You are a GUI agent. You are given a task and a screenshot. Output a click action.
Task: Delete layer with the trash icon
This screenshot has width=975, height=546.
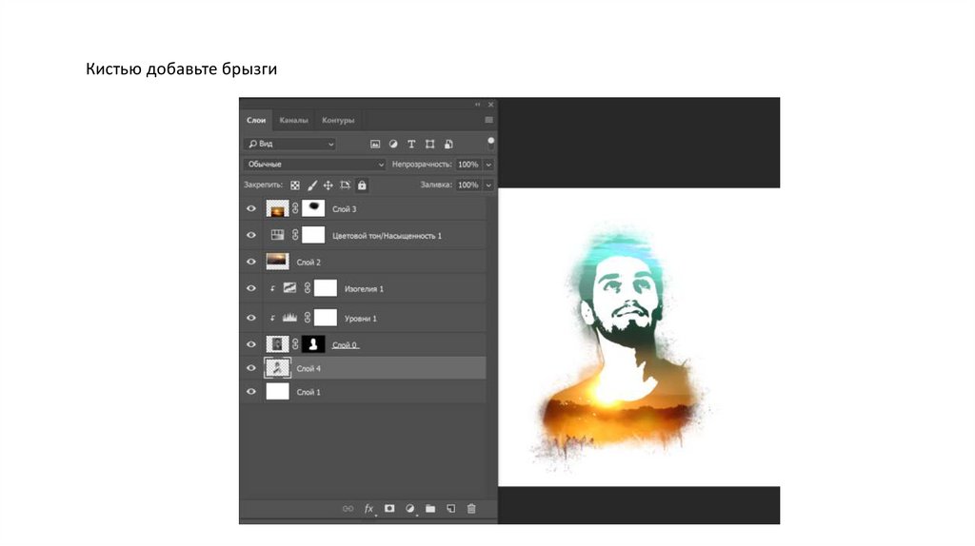pyautogui.click(x=471, y=509)
